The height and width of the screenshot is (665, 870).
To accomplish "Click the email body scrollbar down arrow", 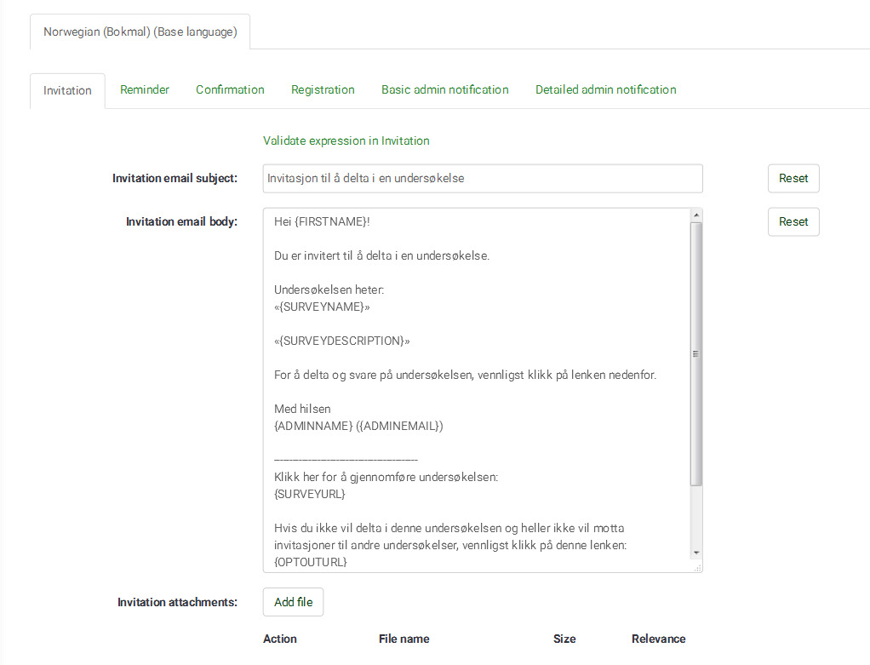I will point(695,552).
